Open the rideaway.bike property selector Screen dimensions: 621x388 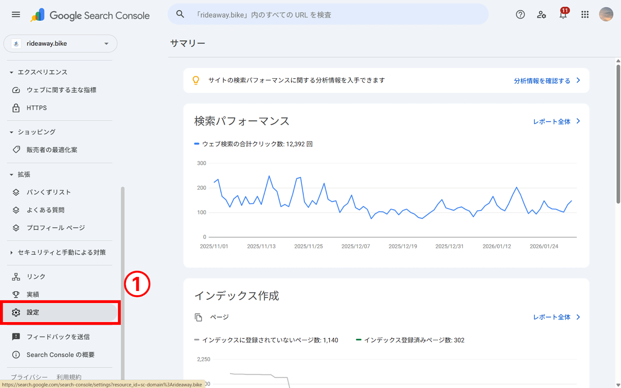pos(60,43)
